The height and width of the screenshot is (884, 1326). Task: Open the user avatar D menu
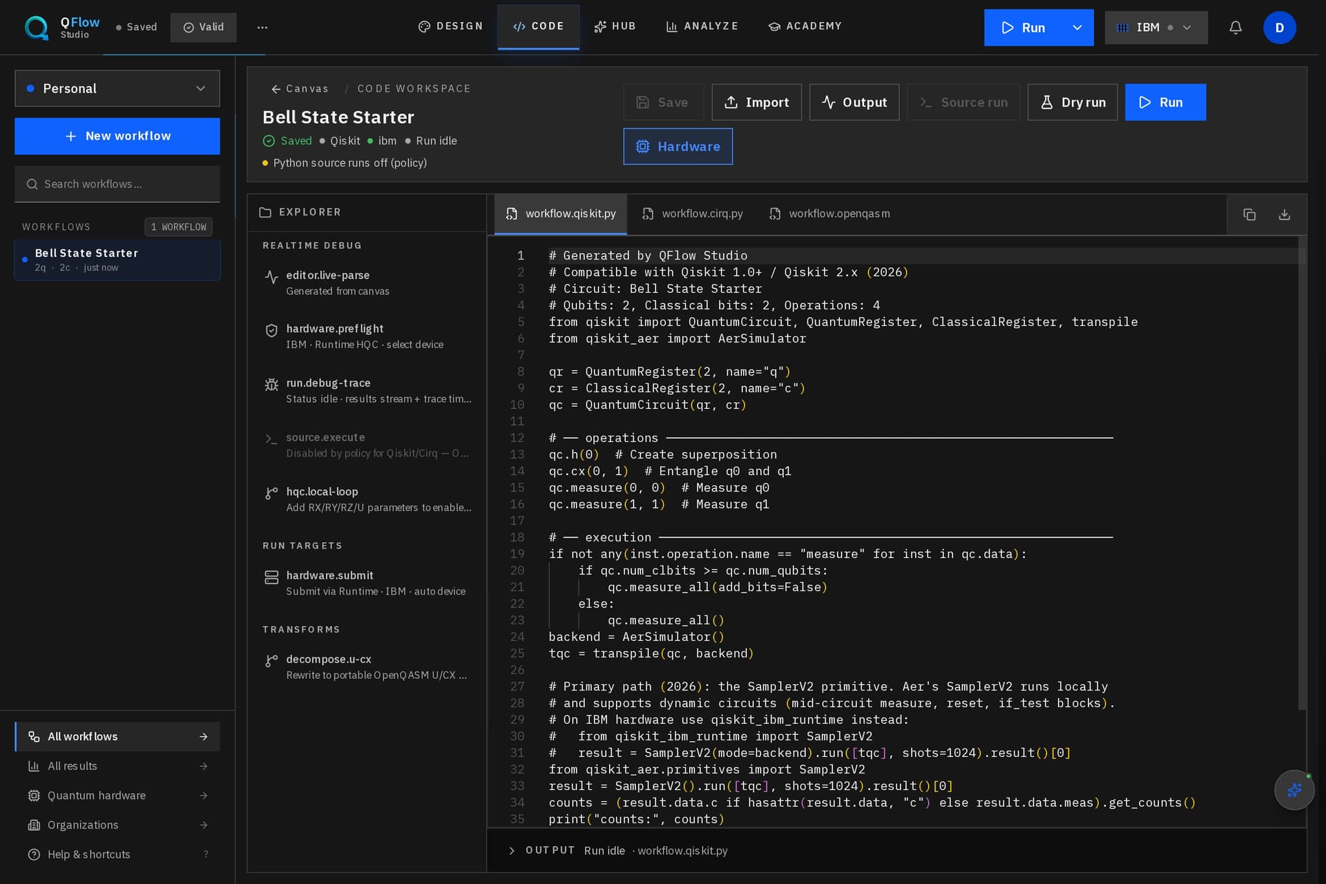coord(1279,28)
